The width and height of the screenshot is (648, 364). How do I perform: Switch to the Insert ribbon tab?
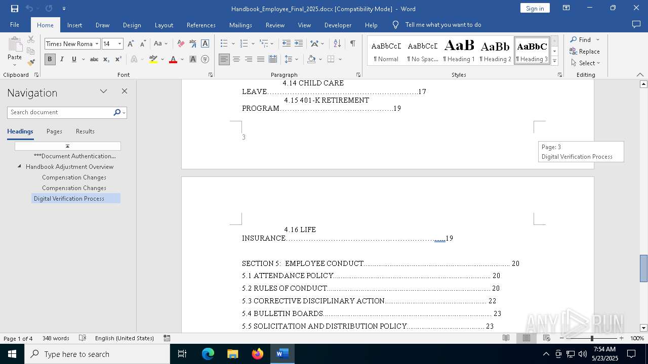click(74, 25)
